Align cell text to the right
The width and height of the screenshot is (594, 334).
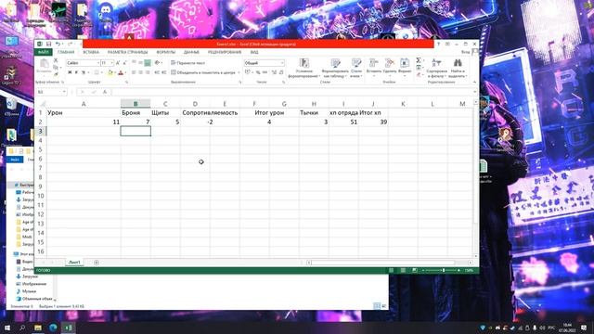(148, 72)
